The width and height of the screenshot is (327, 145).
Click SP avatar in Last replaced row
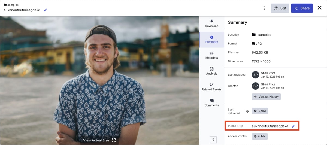(x=255, y=75)
